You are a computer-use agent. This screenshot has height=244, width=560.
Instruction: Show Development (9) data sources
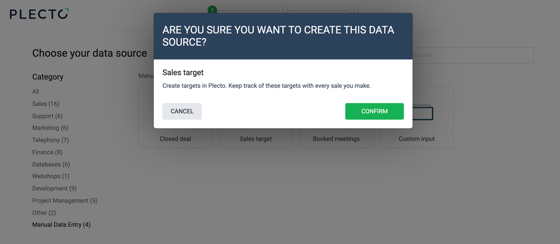click(54, 188)
